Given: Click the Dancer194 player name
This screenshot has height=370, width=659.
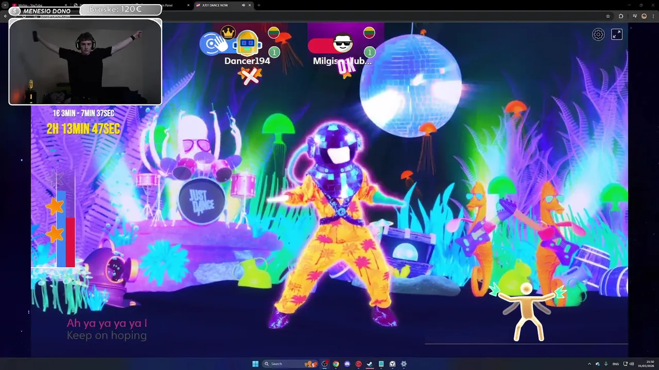Looking at the screenshot, I should [247, 61].
